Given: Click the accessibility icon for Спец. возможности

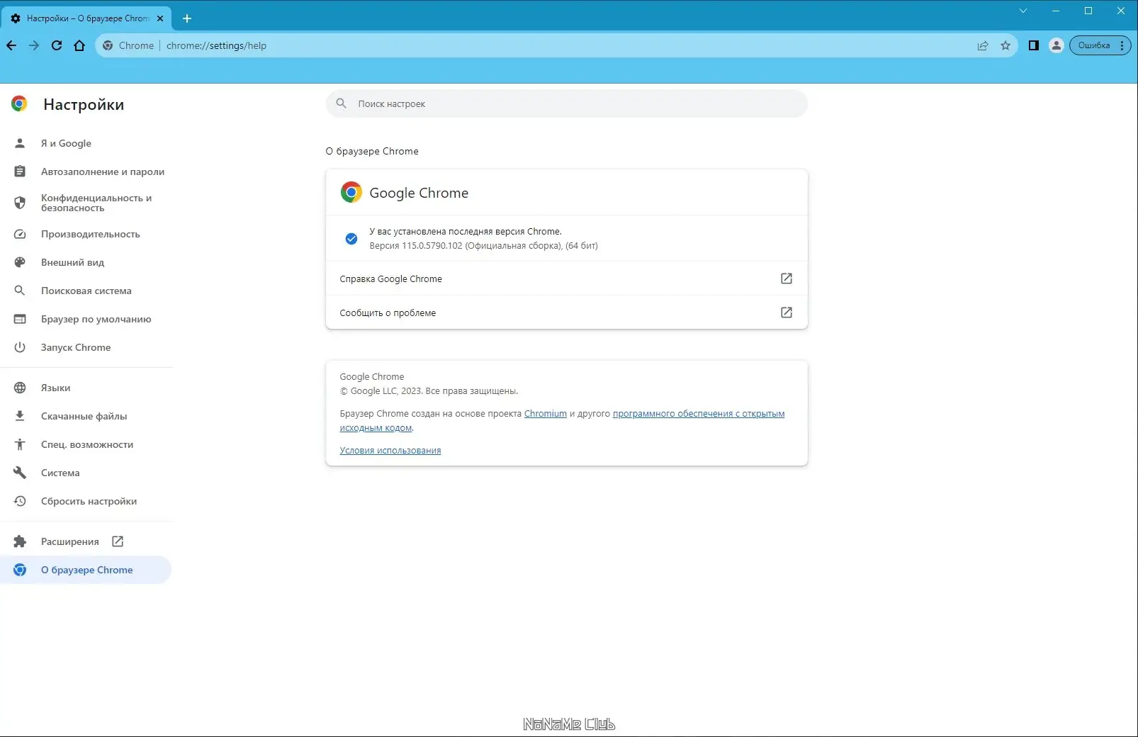Looking at the screenshot, I should (x=20, y=444).
